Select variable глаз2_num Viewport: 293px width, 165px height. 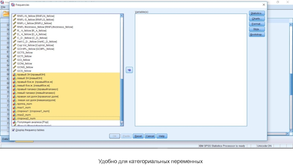24,115
